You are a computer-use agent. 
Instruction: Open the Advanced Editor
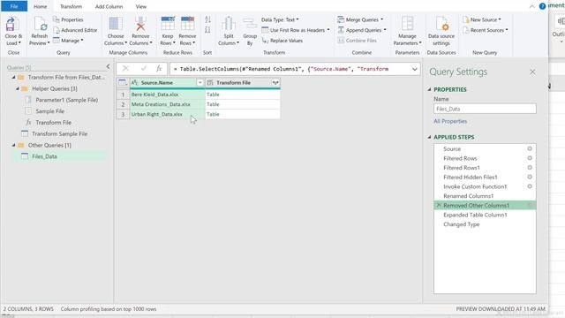click(75, 30)
